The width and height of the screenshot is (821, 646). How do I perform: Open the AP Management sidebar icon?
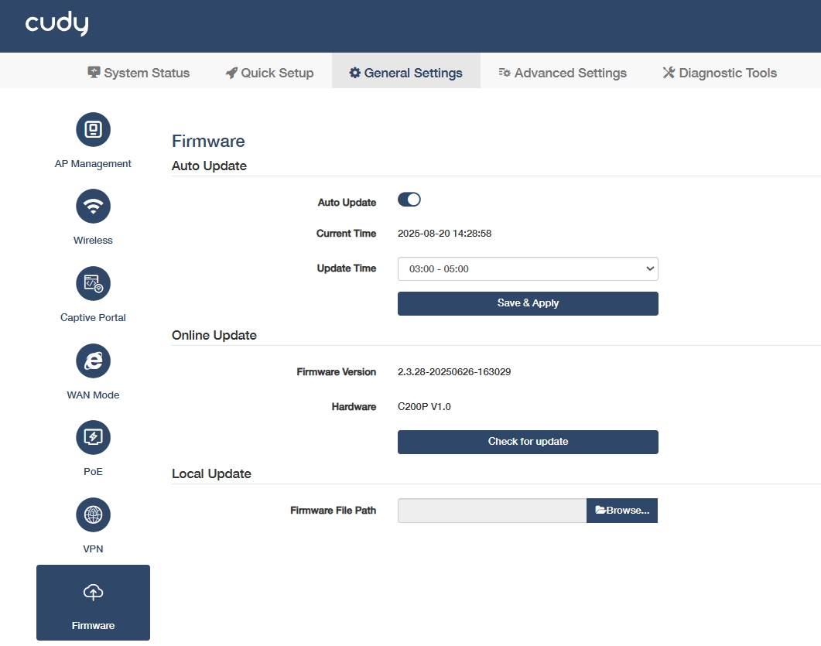pos(93,129)
